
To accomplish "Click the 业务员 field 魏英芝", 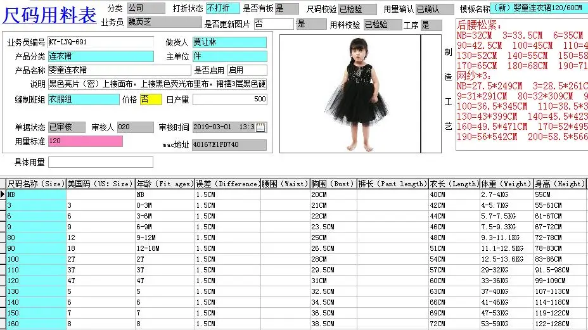I will [x=165, y=22].
